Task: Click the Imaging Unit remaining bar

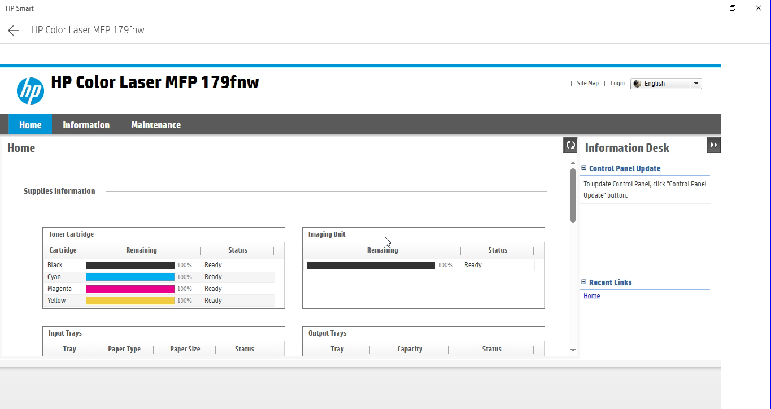Action: (x=371, y=265)
